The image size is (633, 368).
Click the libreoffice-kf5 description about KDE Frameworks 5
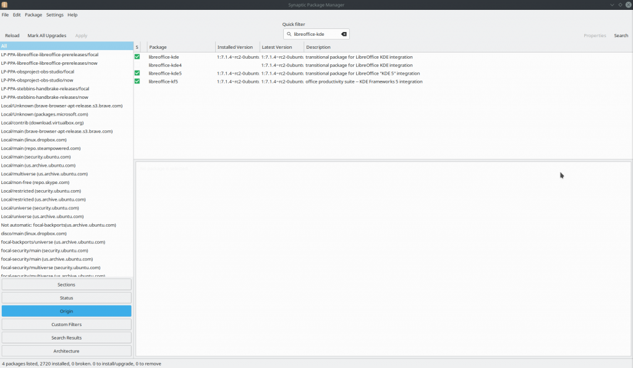[x=363, y=82]
